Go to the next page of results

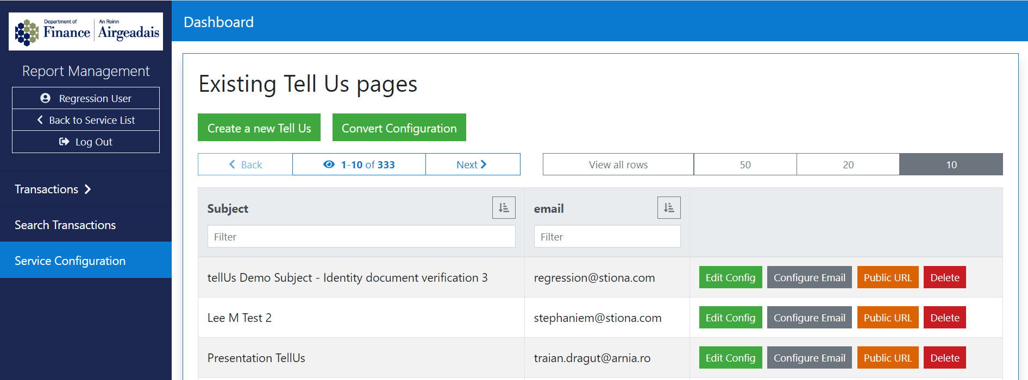click(x=472, y=164)
